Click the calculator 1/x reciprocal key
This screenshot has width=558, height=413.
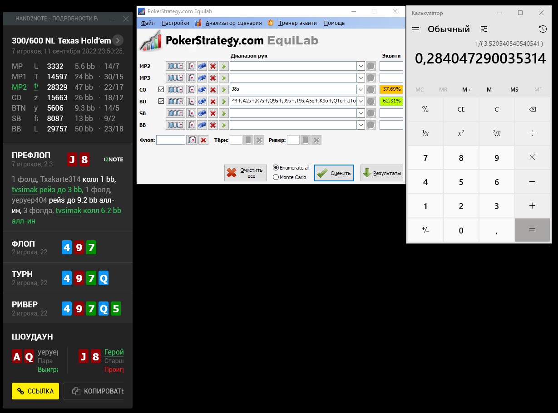pyautogui.click(x=425, y=133)
